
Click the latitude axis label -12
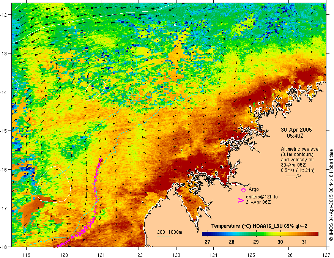click(x=3, y=15)
